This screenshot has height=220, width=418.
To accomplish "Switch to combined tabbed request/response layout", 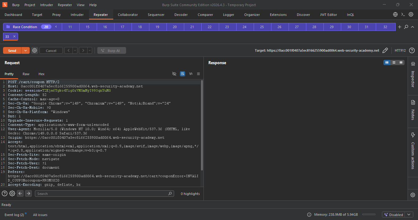I will click(401, 63).
